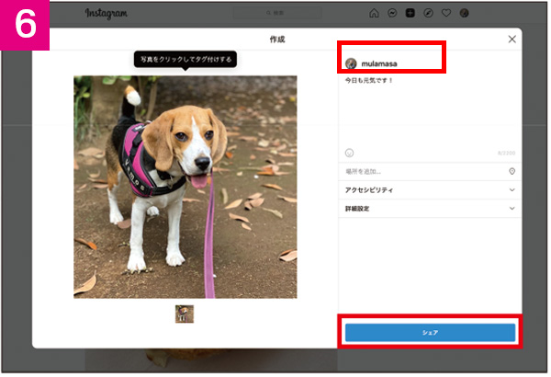This screenshot has width=551, height=377.
Task: Open the Explore compass icon
Action: click(428, 14)
